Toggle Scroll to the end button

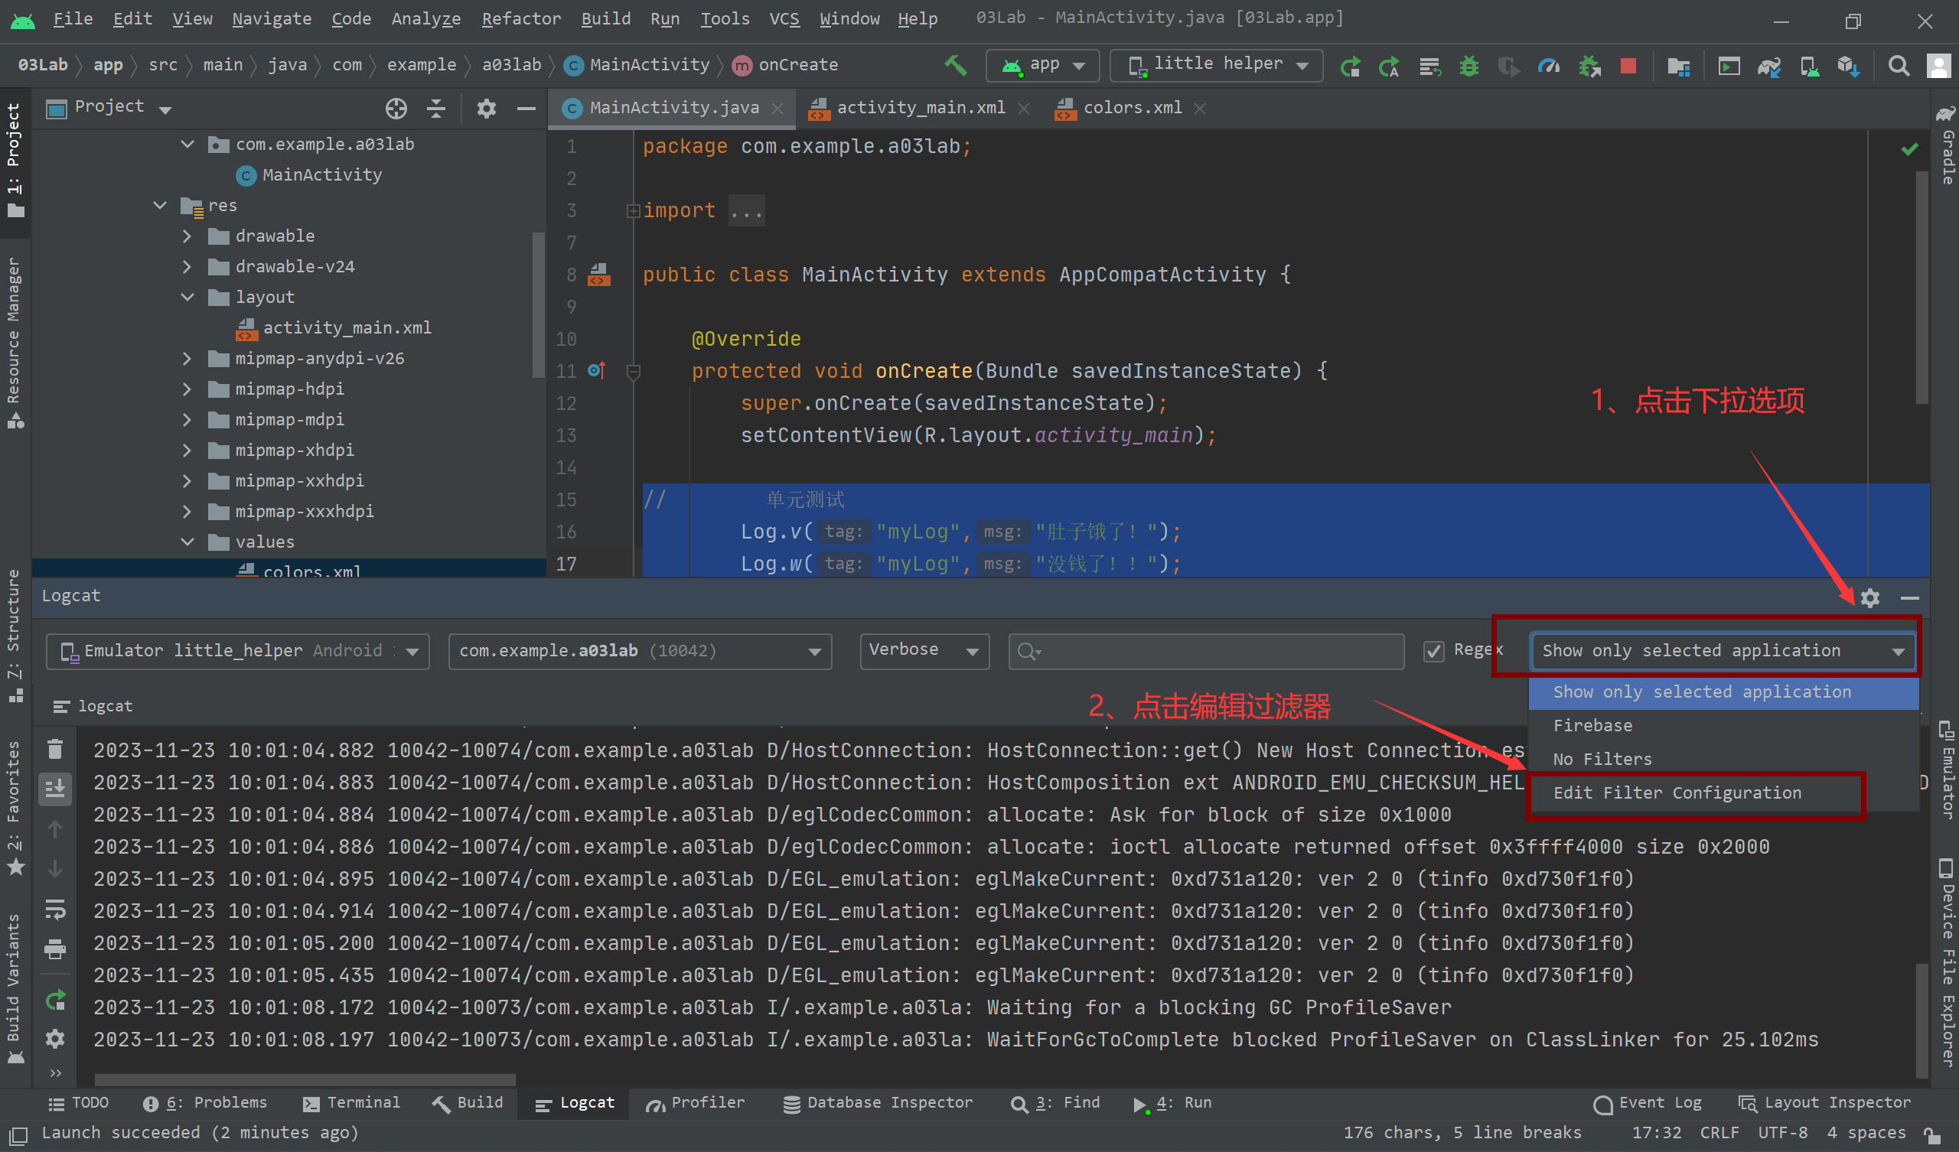pos(54,789)
